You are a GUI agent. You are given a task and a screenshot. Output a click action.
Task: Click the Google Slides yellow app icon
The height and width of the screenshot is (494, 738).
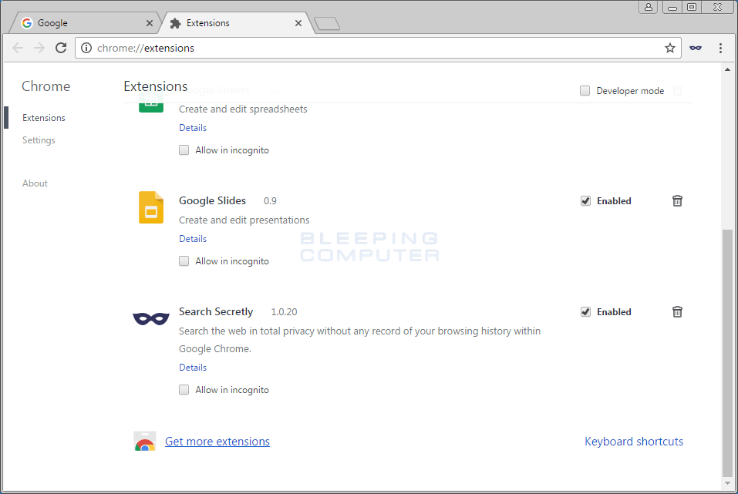click(151, 207)
